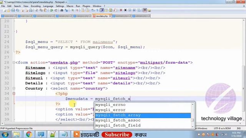Image resolution: width=246 pixels, height=138 pixels.
Task: Open the Windows Start button
Action: click(5, 135)
